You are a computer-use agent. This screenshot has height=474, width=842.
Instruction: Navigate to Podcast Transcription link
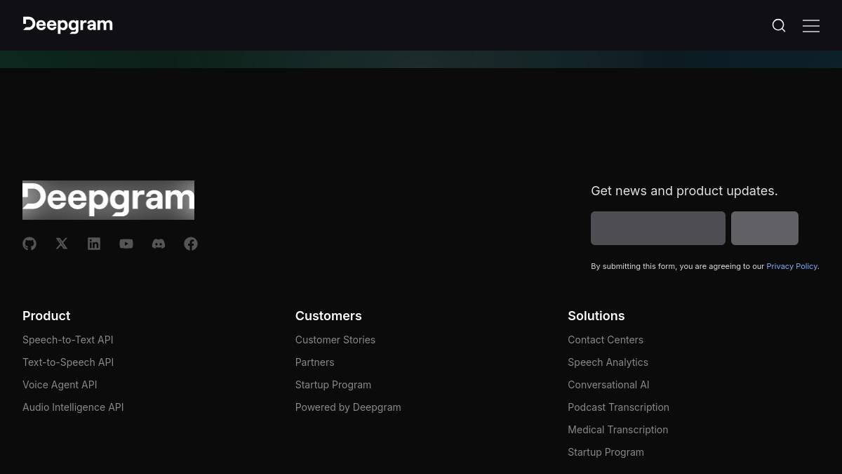click(x=618, y=407)
